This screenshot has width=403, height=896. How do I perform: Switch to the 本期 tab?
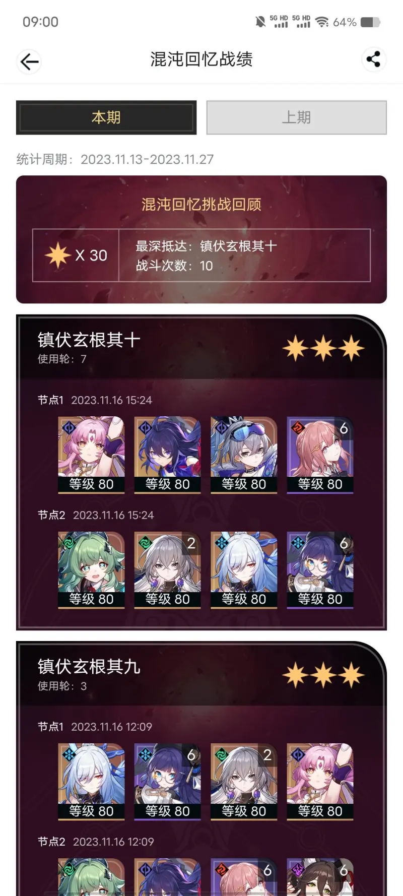[x=106, y=117]
